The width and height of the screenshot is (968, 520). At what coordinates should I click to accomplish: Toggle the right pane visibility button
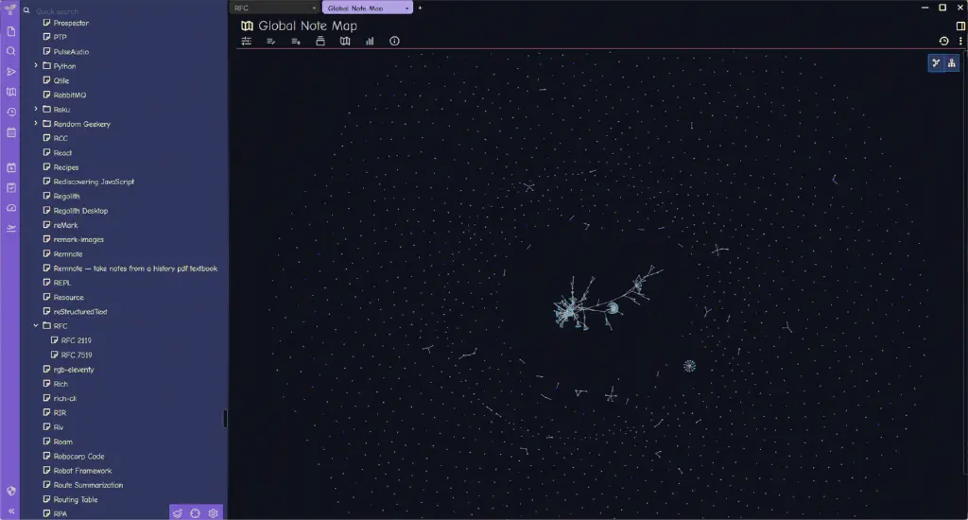tap(960, 26)
